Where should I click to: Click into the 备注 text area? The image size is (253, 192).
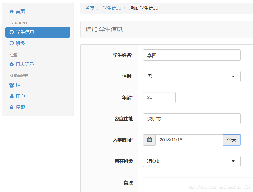click(x=198, y=185)
